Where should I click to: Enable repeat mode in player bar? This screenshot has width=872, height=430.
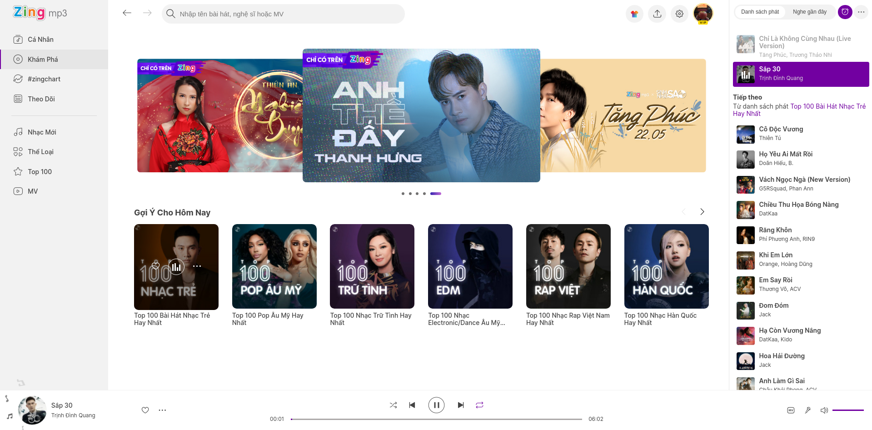(479, 405)
